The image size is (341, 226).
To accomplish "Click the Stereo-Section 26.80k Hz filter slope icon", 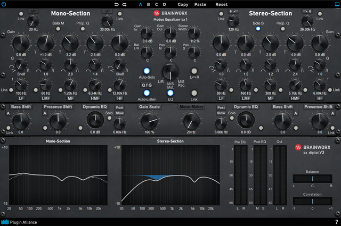I will point(307,11).
